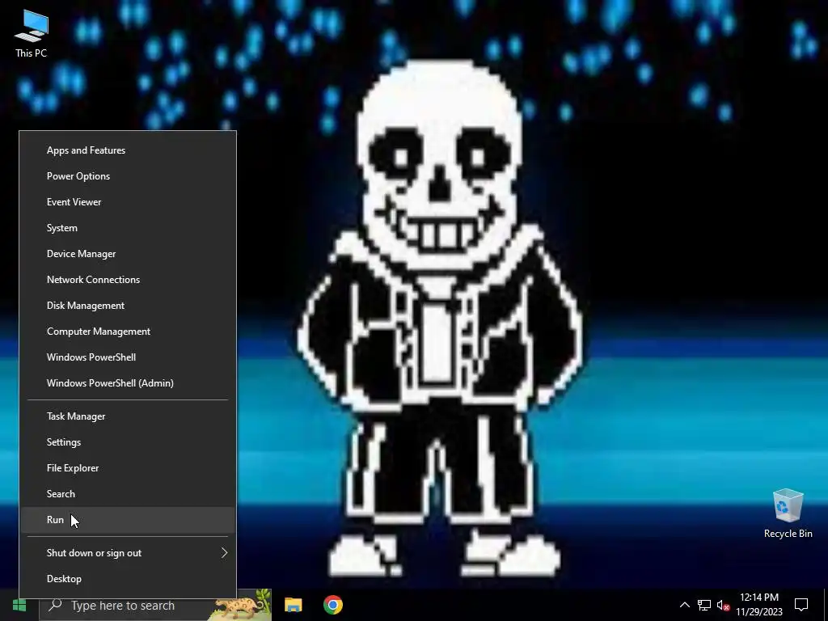Viewport: 828px width, 621px height.
Task: Launch Windows PowerShell (Admin)
Action: [128, 383]
